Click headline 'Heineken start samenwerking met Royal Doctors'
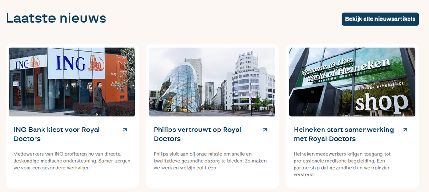 [x=344, y=134]
